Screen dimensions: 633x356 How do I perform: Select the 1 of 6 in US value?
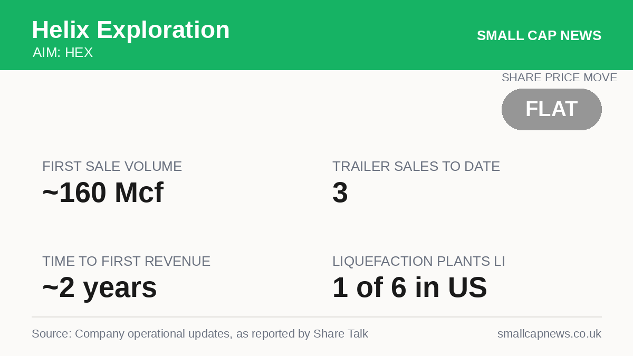tap(410, 288)
